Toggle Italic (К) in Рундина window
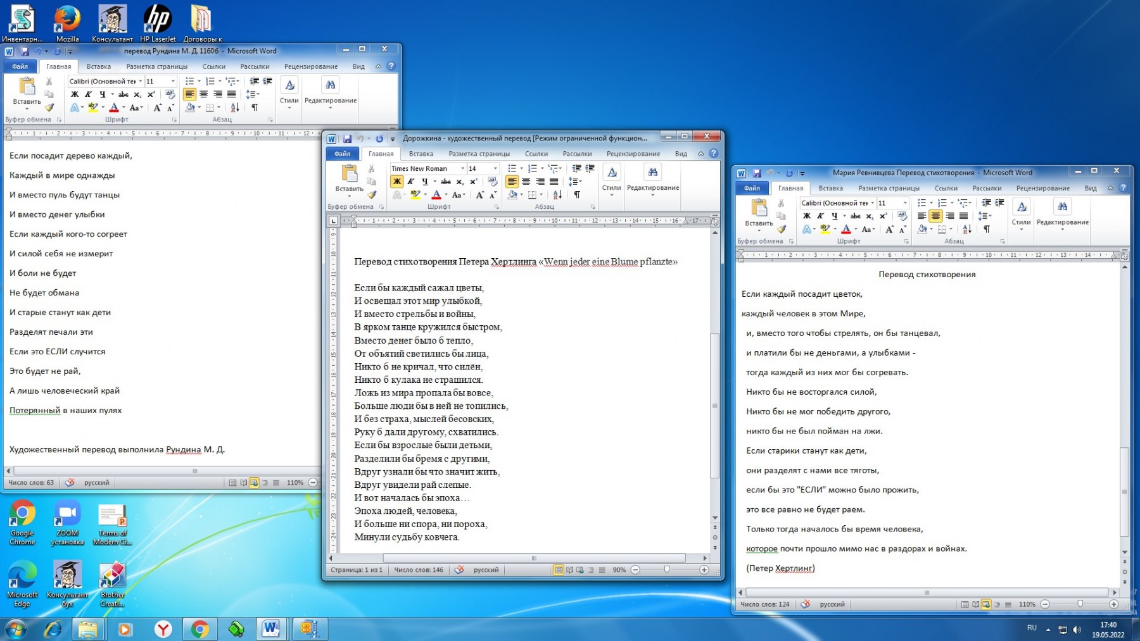The width and height of the screenshot is (1140, 641). (89, 94)
